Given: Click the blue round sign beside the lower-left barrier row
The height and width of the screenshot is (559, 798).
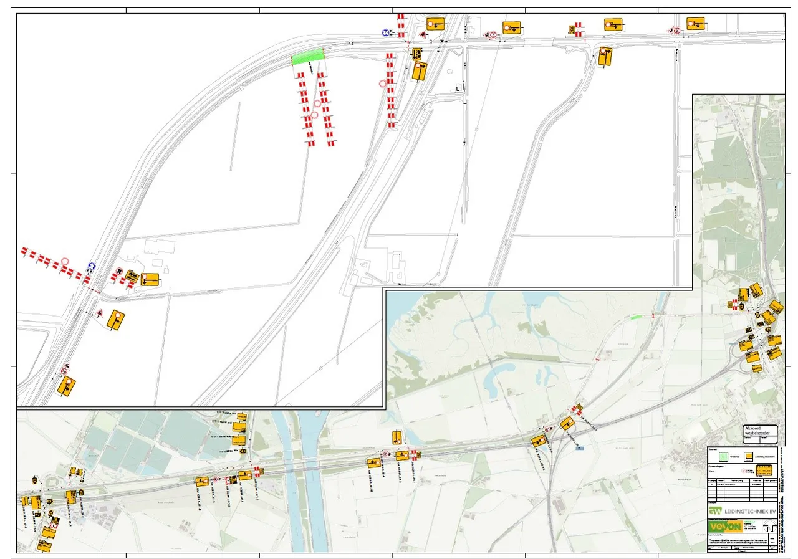Looking at the screenshot, I should [92, 267].
